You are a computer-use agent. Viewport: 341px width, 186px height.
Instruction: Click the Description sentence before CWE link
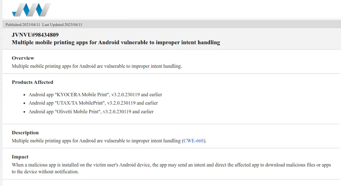[97, 141]
